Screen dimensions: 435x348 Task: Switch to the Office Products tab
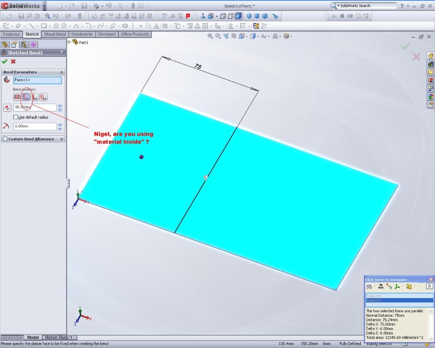click(135, 34)
